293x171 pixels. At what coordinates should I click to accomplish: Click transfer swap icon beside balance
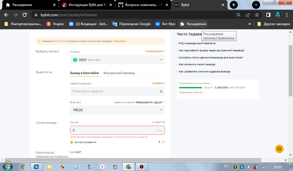(x=163, y=142)
